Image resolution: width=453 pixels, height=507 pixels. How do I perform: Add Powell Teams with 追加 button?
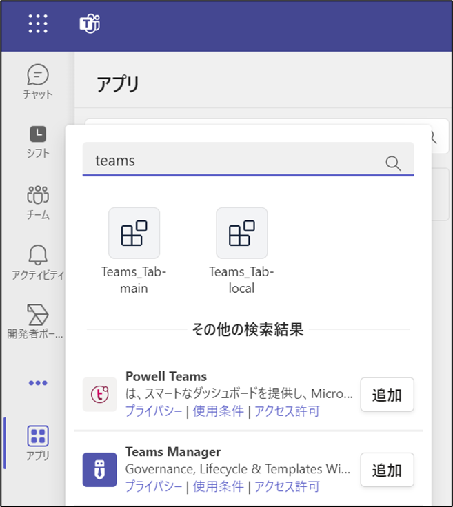click(x=387, y=395)
